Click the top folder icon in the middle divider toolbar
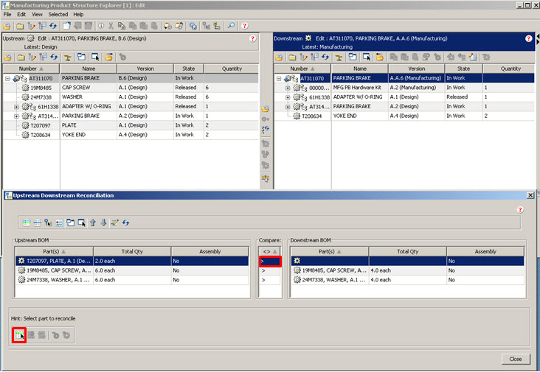Viewport: 540px width, 372px height. pos(265,109)
